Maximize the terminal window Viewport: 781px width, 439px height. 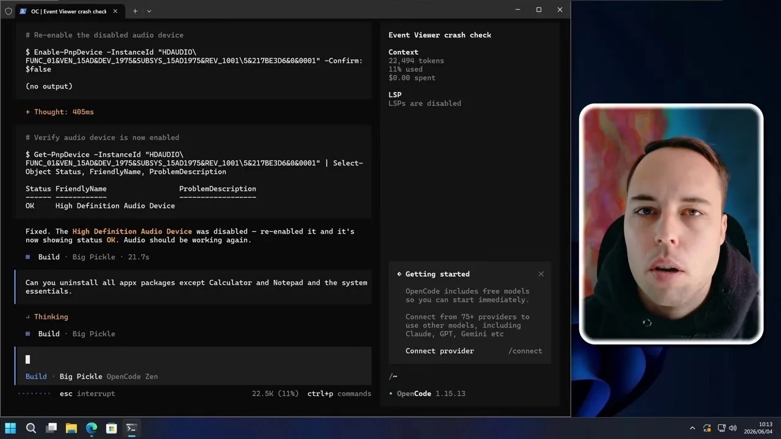[x=539, y=10]
